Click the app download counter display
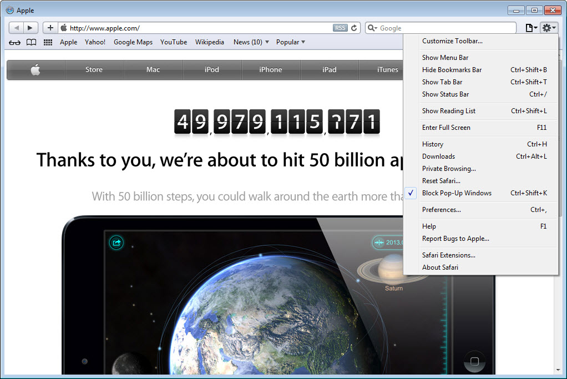This screenshot has width=567, height=379. pyautogui.click(x=277, y=122)
